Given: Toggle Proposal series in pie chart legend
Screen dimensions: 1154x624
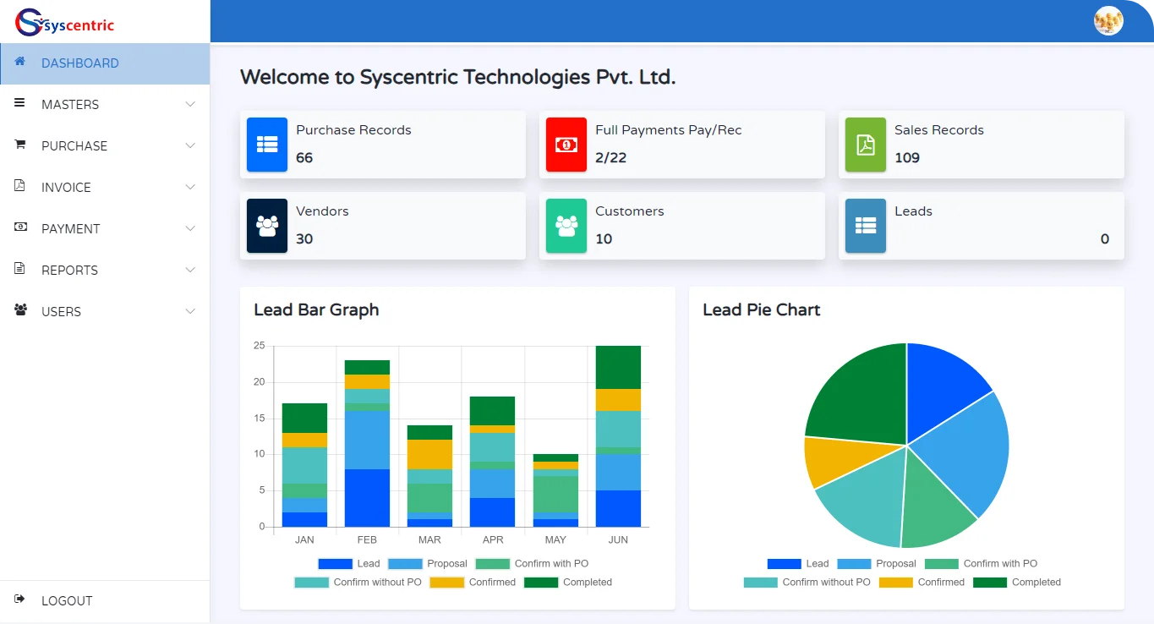Looking at the screenshot, I should (877, 564).
